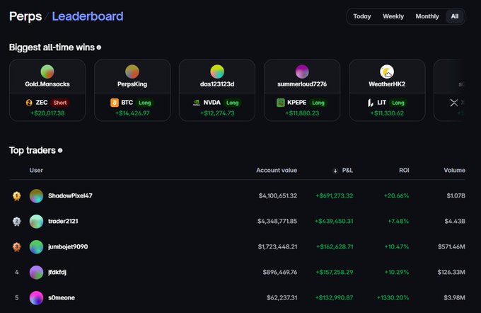Open the Leaderboard breadcrumb link
The width and height of the screenshot is (481, 313).
pos(88,16)
